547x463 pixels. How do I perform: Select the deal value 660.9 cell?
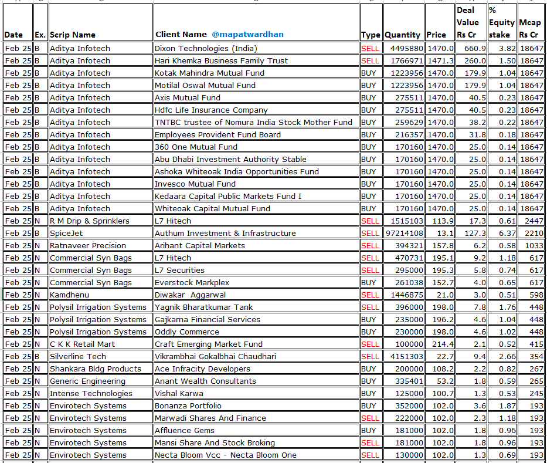tap(471, 48)
